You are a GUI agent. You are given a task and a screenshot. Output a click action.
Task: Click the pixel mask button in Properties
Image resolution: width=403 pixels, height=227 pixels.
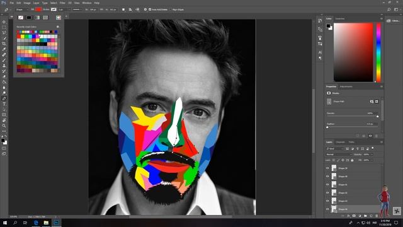click(372, 102)
